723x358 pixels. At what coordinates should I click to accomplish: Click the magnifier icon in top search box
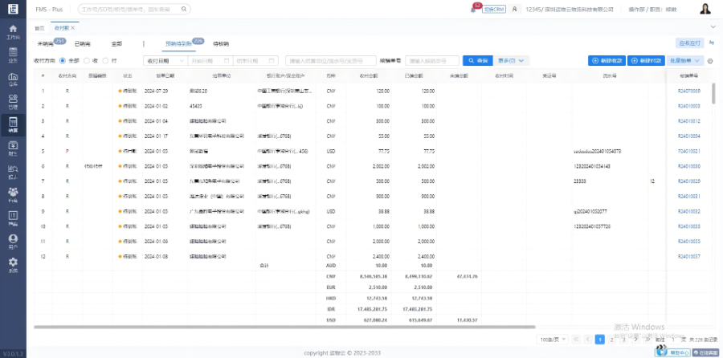point(184,9)
